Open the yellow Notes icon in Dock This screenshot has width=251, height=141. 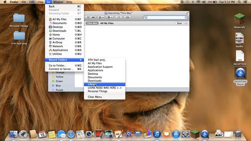point(52,134)
